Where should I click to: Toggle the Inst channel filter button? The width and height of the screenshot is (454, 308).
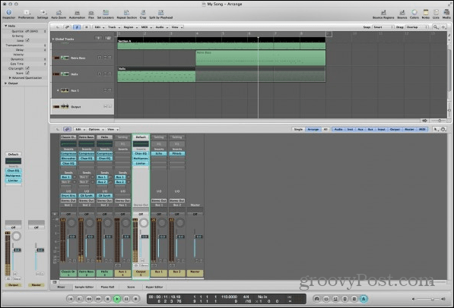[x=350, y=130]
